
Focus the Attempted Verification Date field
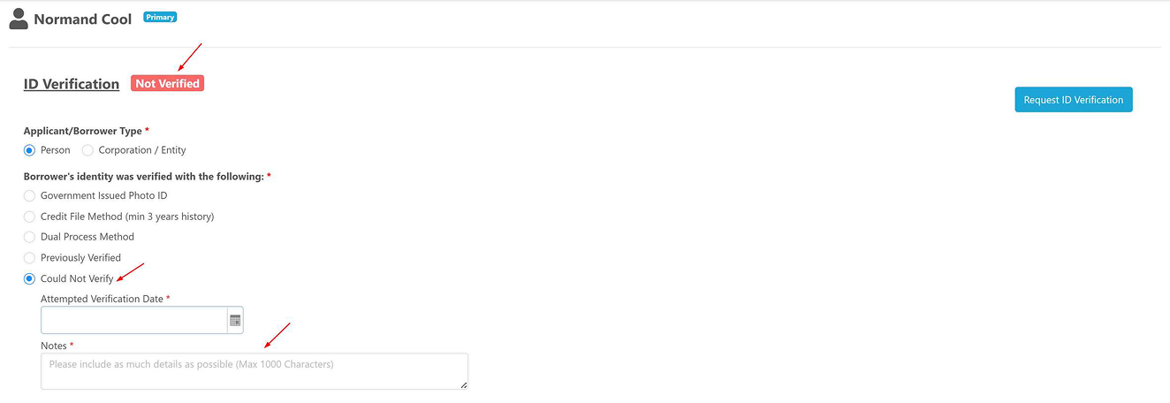pos(133,320)
